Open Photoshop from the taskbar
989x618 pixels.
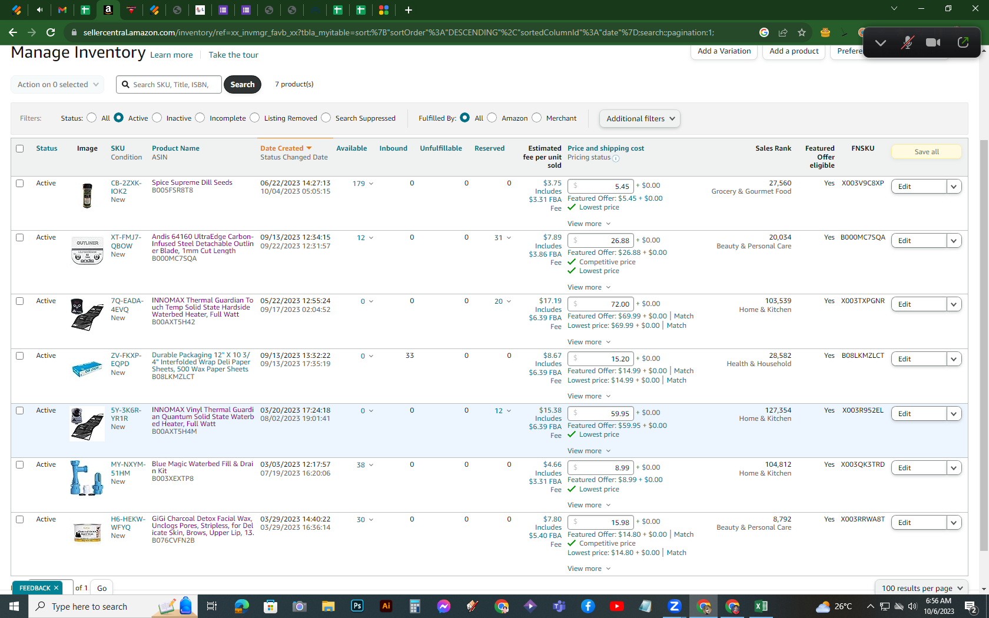[357, 606]
